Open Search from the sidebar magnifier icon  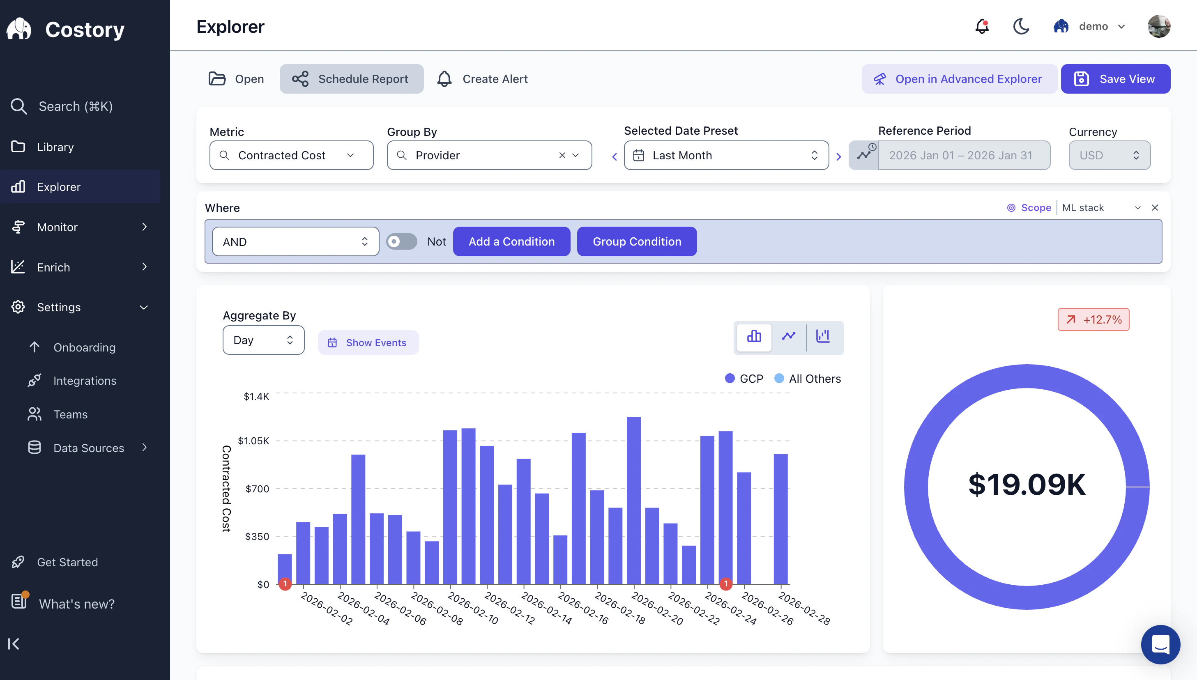tap(18, 106)
